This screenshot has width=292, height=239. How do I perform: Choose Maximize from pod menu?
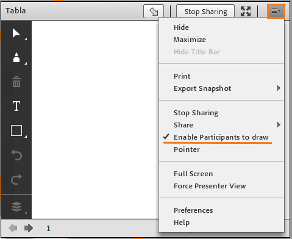[221, 40]
